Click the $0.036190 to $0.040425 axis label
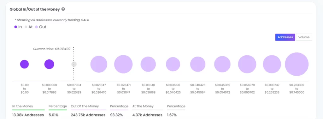Screen dimensions: 323x119 (173, 89)
